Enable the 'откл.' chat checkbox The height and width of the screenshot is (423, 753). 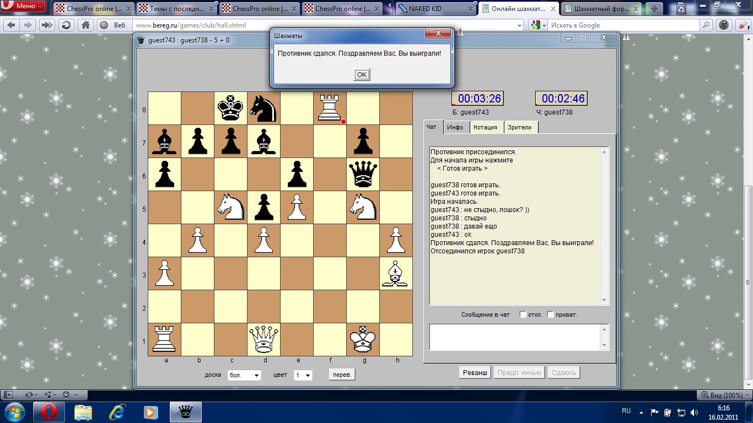(523, 314)
